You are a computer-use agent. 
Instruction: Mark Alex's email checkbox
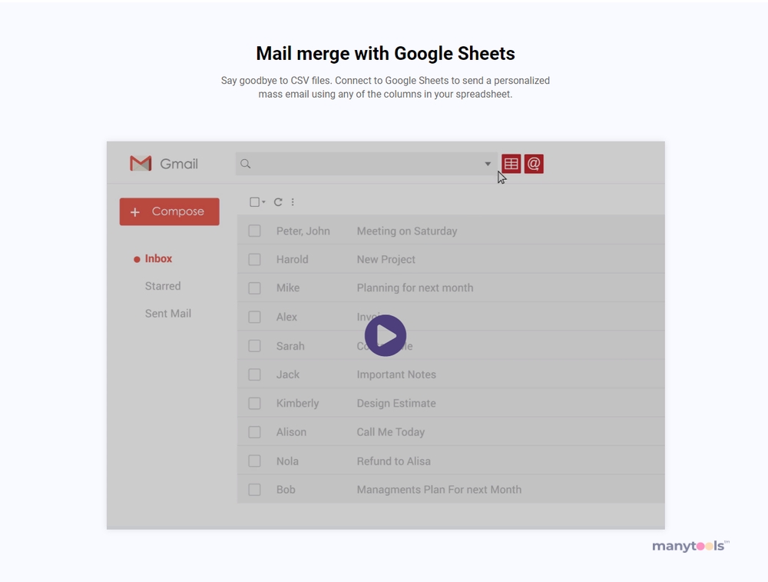pyautogui.click(x=254, y=317)
